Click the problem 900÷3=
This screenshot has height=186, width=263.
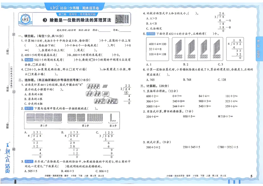[205, 101]
